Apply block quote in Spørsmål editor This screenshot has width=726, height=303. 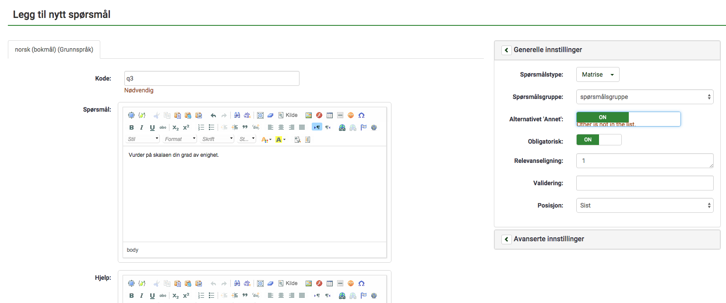[x=245, y=127]
